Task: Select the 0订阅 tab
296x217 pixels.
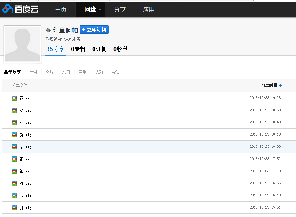Action: point(99,49)
